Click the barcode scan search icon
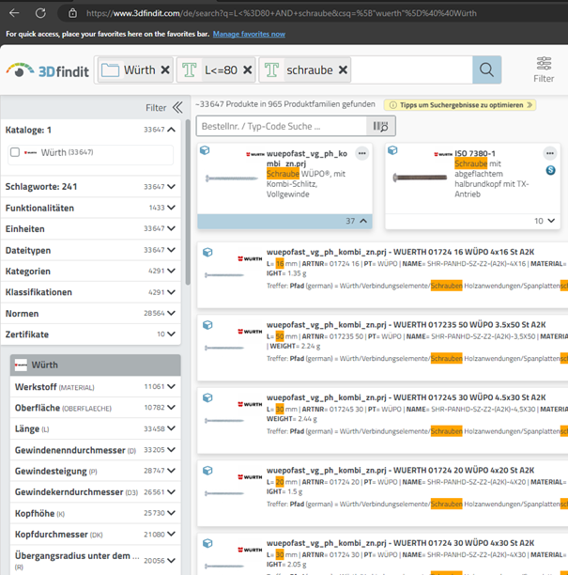568x575 pixels. pyautogui.click(x=380, y=126)
